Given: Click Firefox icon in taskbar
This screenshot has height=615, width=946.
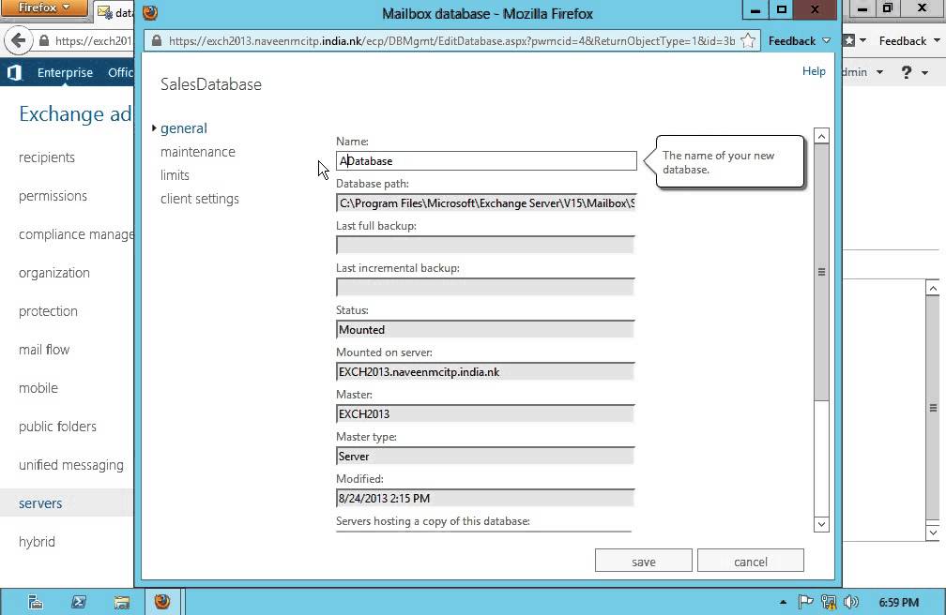Looking at the screenshot, I should [x=162, y=602].
